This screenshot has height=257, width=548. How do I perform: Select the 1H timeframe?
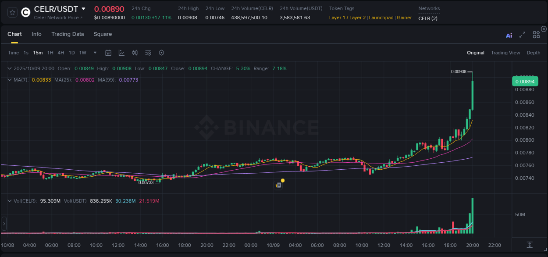(50, 53)
